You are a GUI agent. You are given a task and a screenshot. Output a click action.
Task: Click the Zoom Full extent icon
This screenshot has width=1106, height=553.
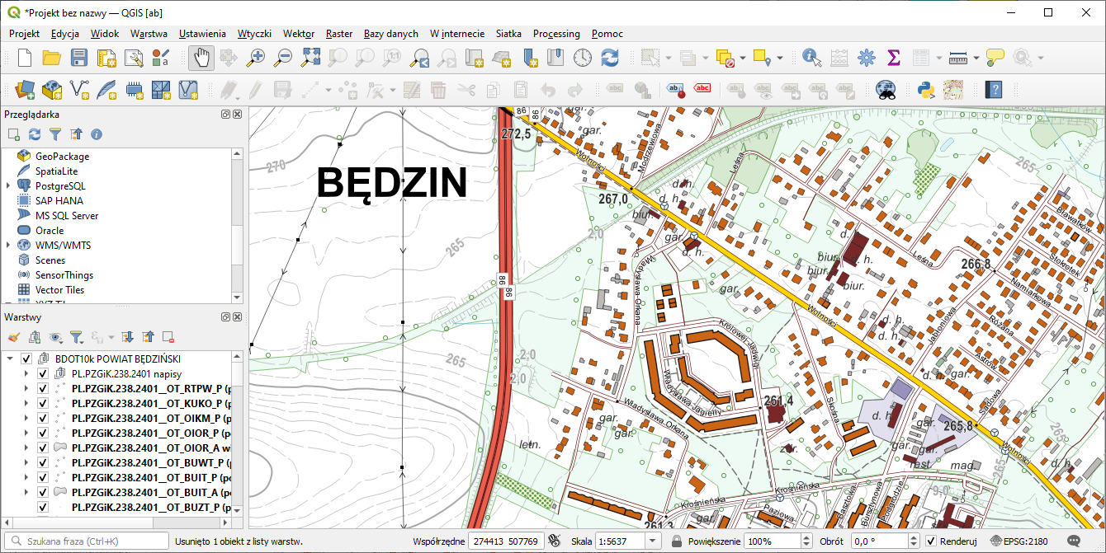coord(310,58)
